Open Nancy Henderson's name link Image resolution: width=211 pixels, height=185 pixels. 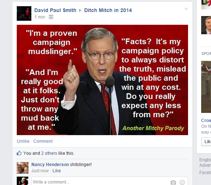click(50, 165)
